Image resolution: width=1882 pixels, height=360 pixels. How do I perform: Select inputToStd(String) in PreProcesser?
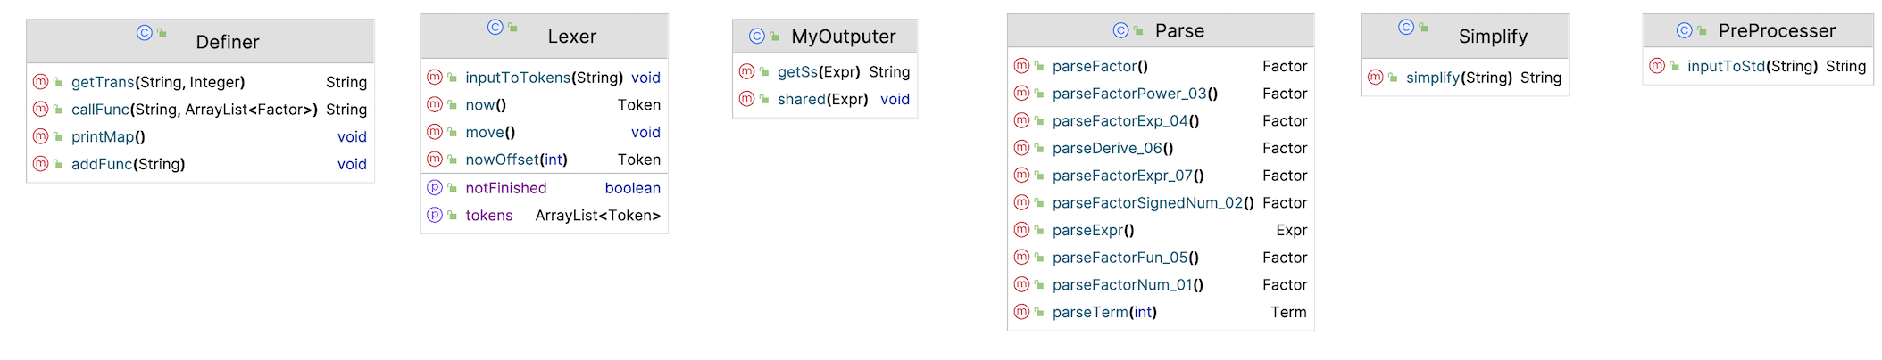(x=1758, y=67)
